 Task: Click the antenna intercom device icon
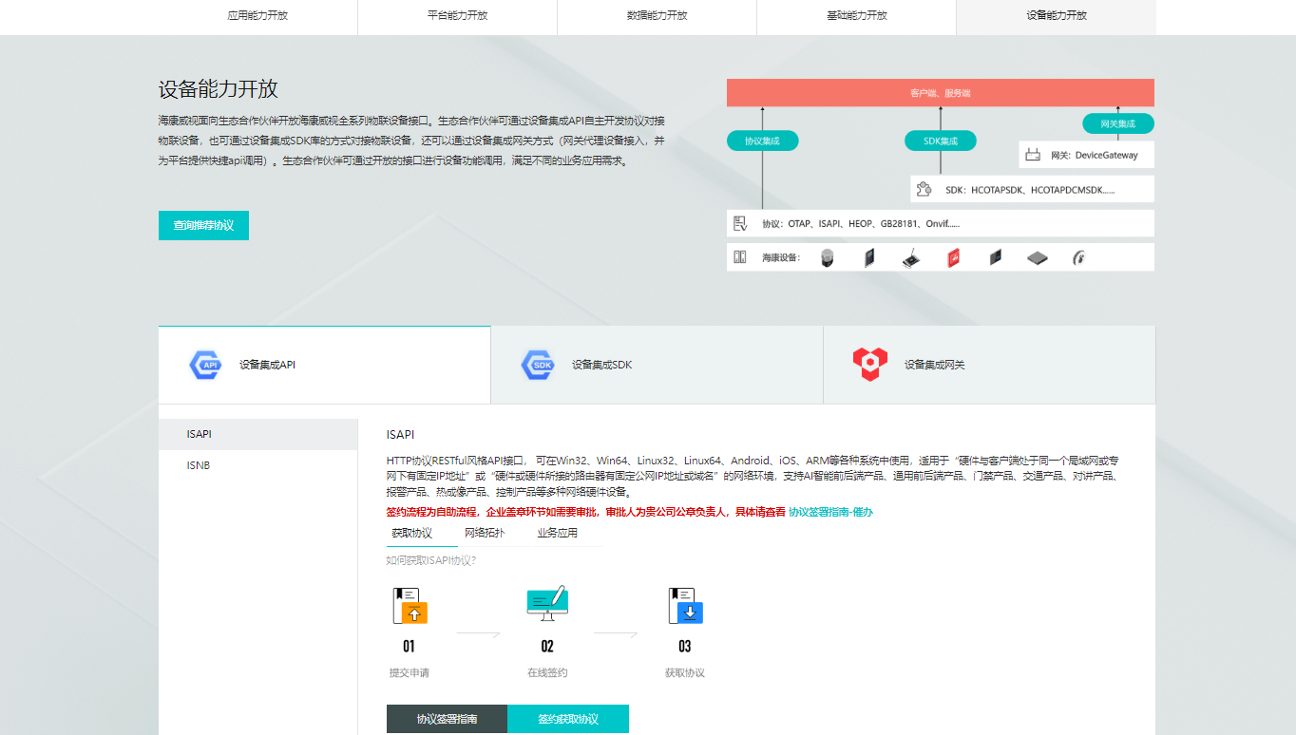tap(911, 258)
